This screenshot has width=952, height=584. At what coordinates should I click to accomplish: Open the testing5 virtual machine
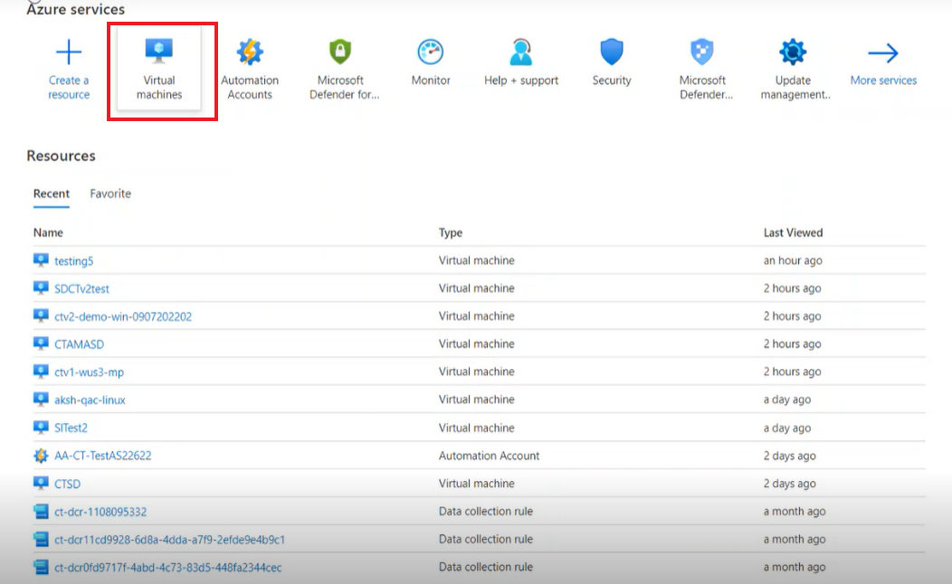click(x=76, y=260)
